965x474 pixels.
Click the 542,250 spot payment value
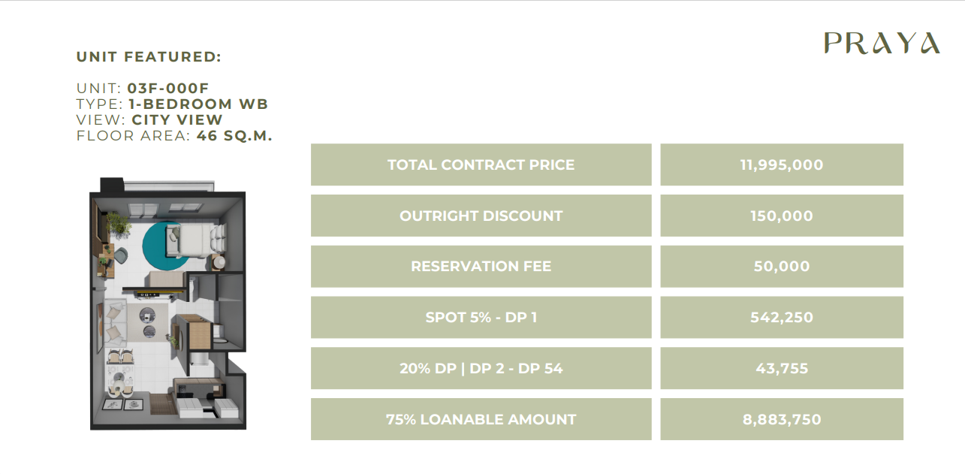781,317
